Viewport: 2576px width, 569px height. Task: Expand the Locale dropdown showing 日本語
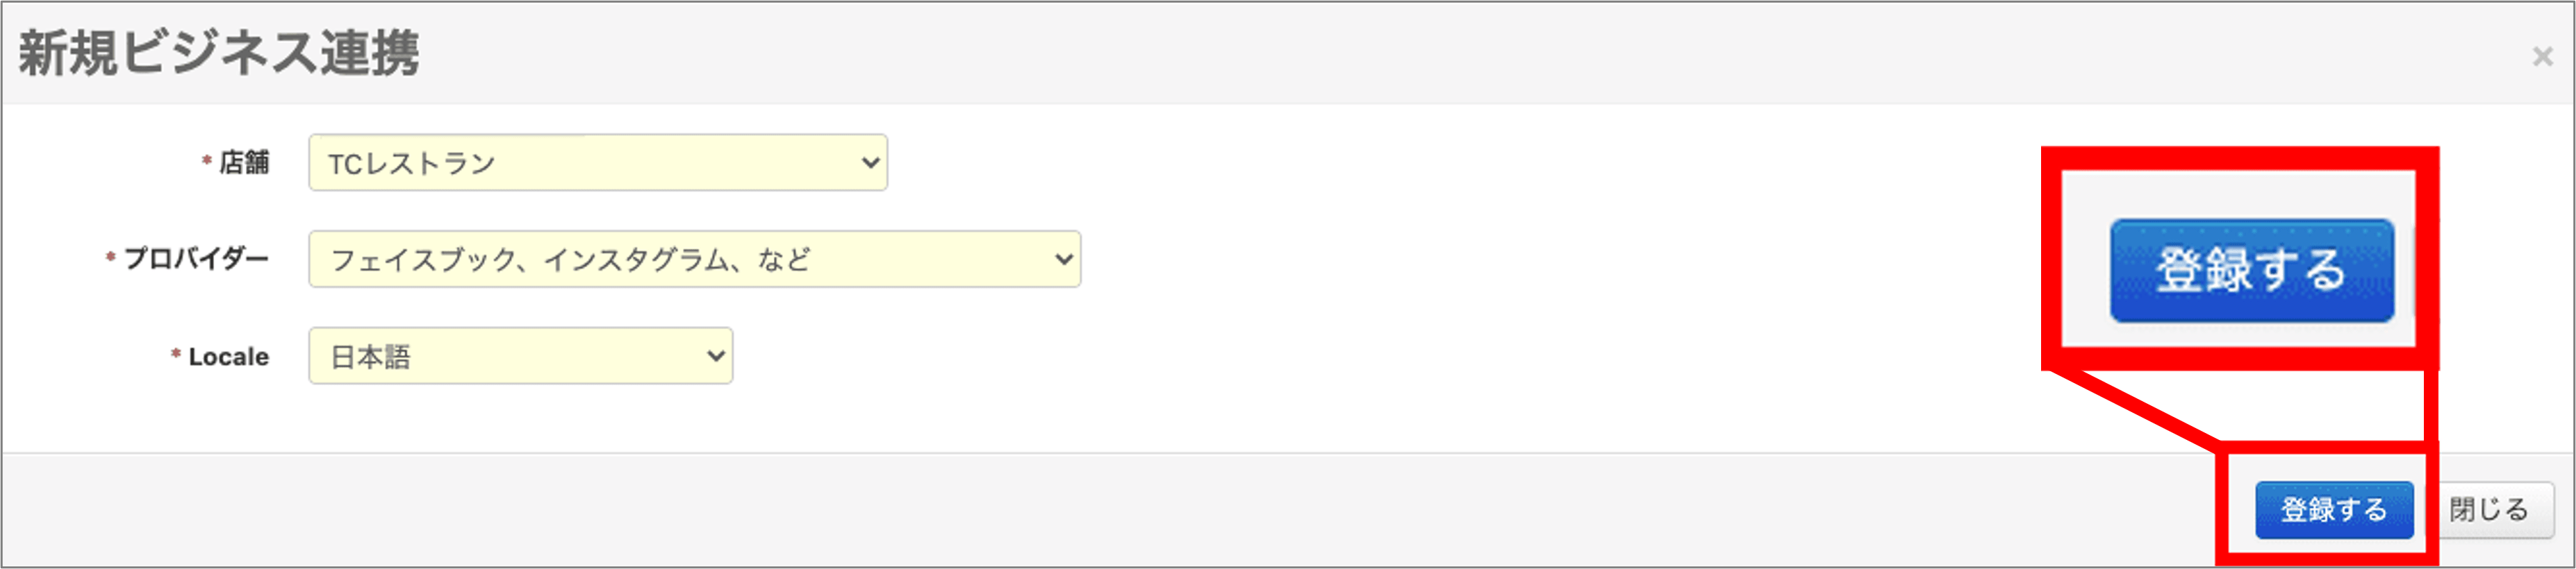coord(520,357)
